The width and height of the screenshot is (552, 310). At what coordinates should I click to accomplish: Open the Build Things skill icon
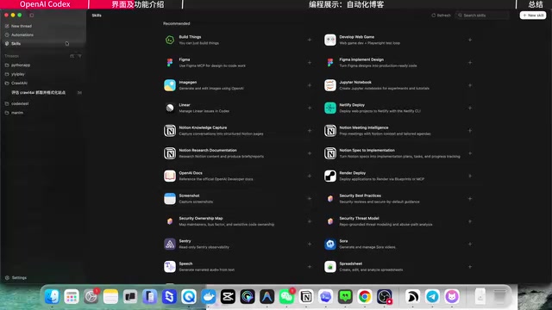pos(170,40)
